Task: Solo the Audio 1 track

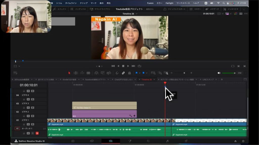Action: click(x=33, y=133)
